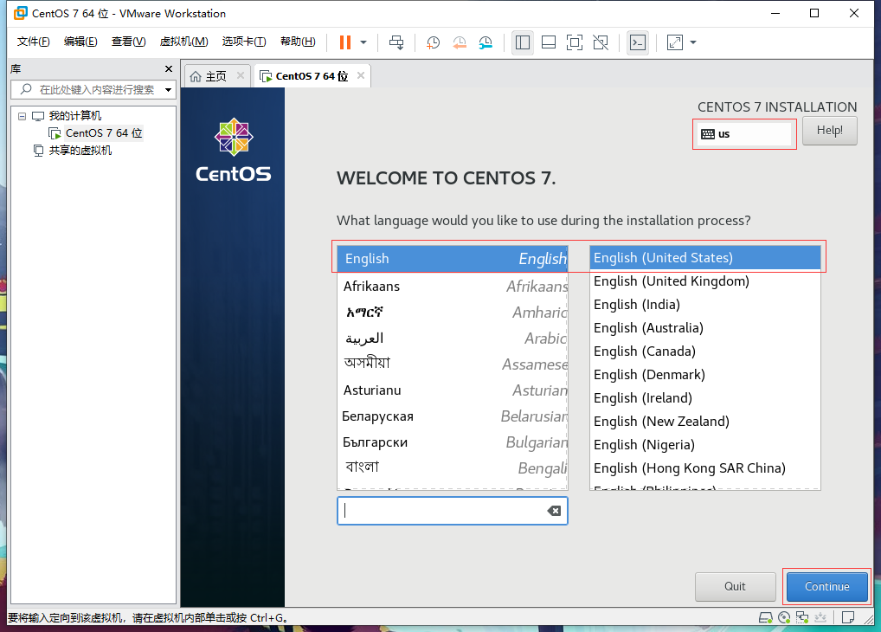Click the greyed device status bar icon
This screenshot has width=881, height=632.
[820, 618]
